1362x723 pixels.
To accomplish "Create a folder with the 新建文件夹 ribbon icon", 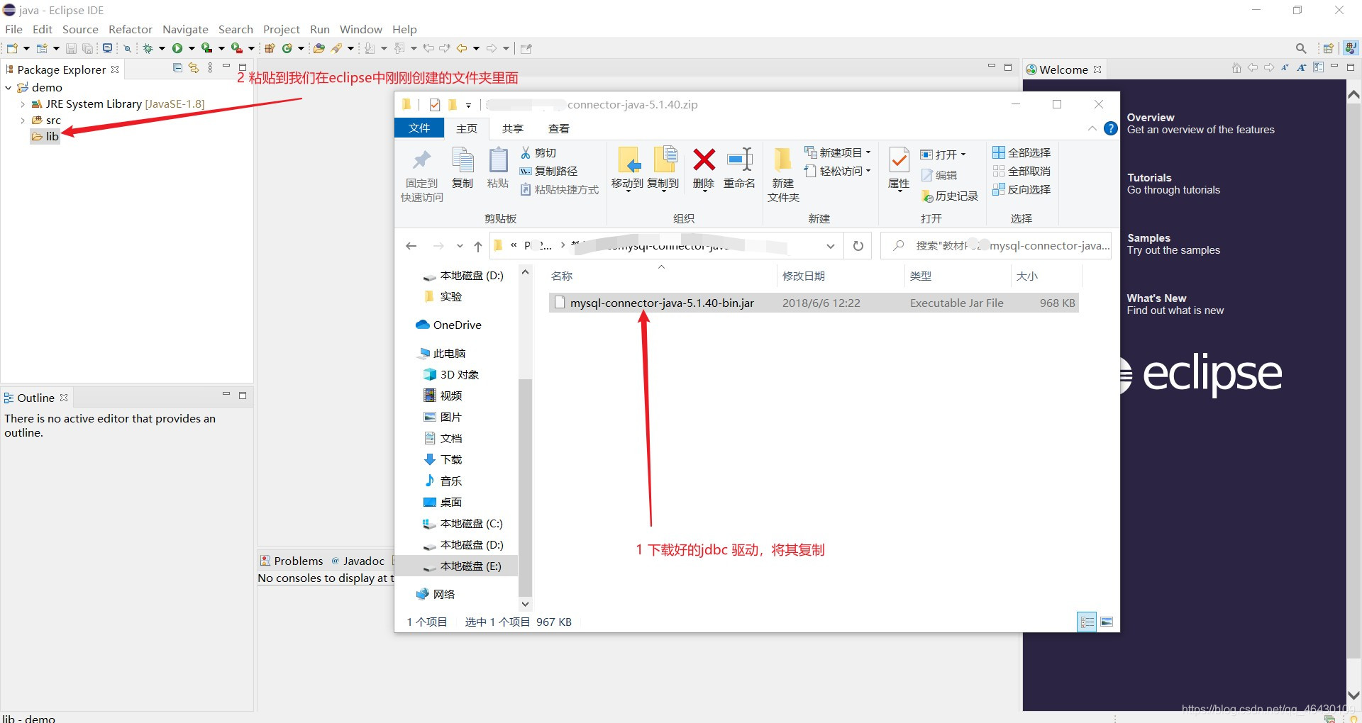I will click(x=782, y=174).
